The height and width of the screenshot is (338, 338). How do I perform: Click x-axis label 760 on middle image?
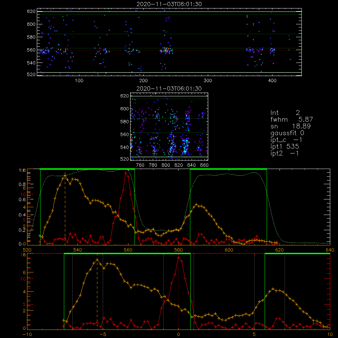coord(140,165)
